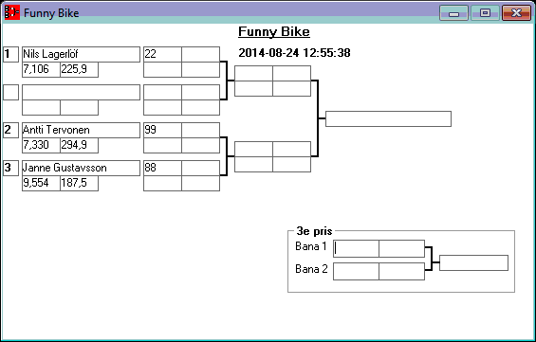
Task: Click the Antti Tervonen name field
Action: pyautogui.click(x=81, y=130)
